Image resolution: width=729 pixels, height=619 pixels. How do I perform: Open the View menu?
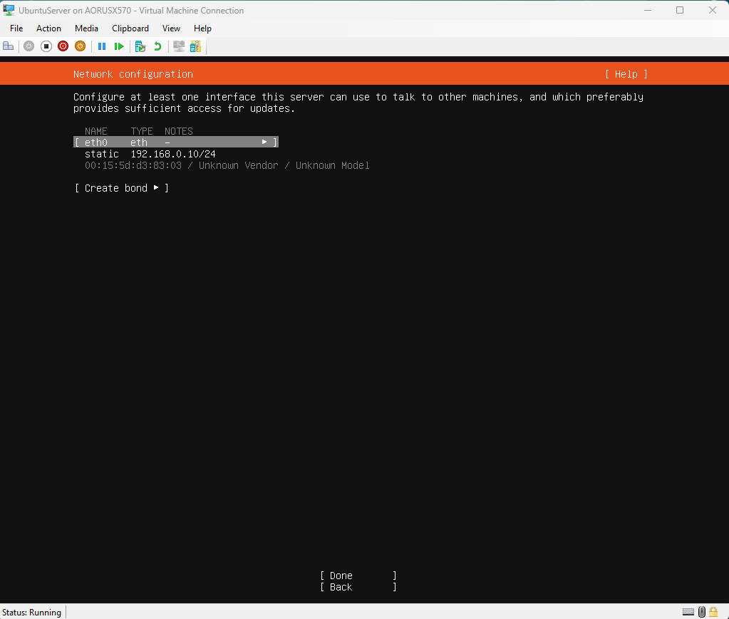tap(171, 28)
